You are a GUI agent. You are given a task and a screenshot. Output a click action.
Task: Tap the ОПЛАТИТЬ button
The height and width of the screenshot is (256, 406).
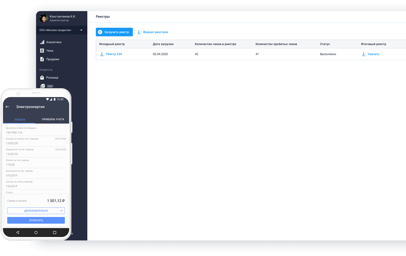pyautogui.click(x=36, y=220)
